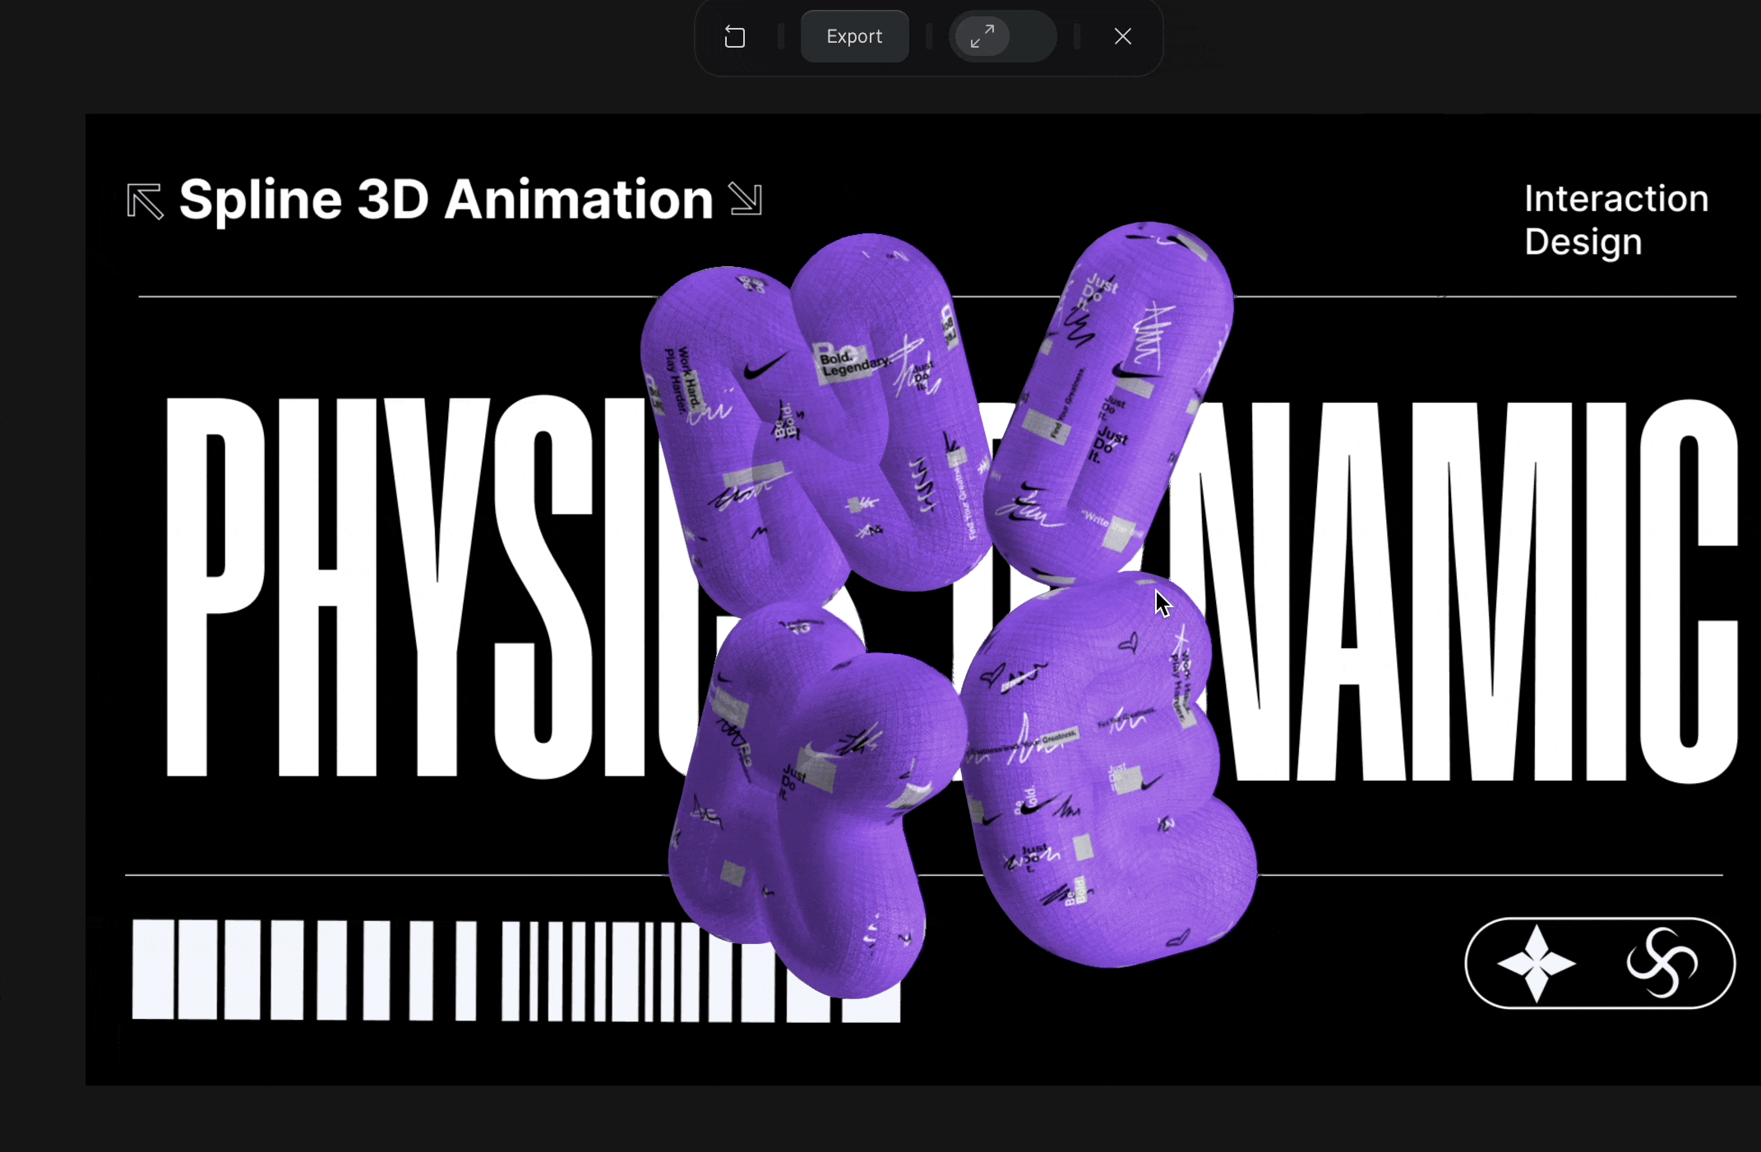Open the Export button
Viewport: 1761px width, 1152px height.
(x=854, y=36)
